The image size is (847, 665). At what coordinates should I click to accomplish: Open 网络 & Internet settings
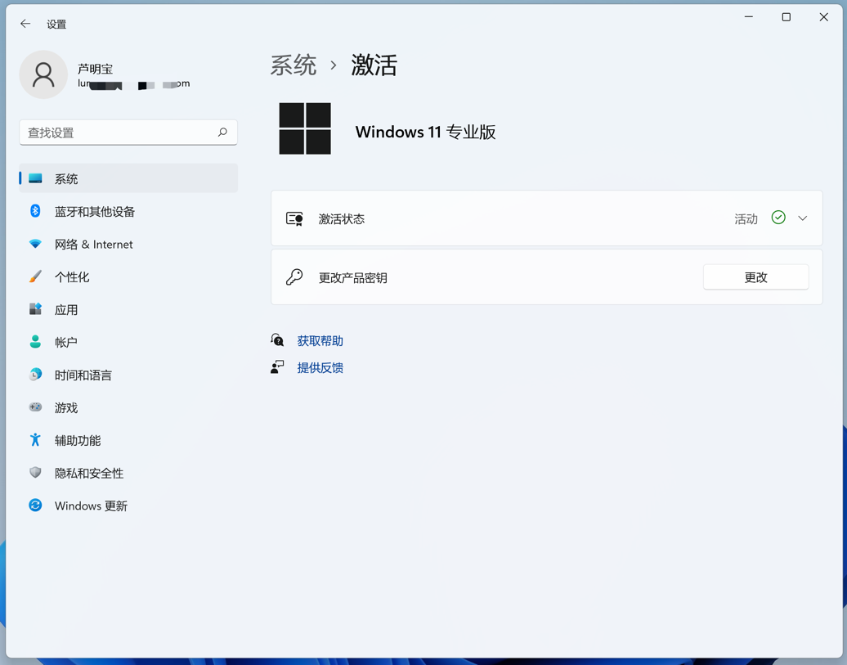click(93, 244)
